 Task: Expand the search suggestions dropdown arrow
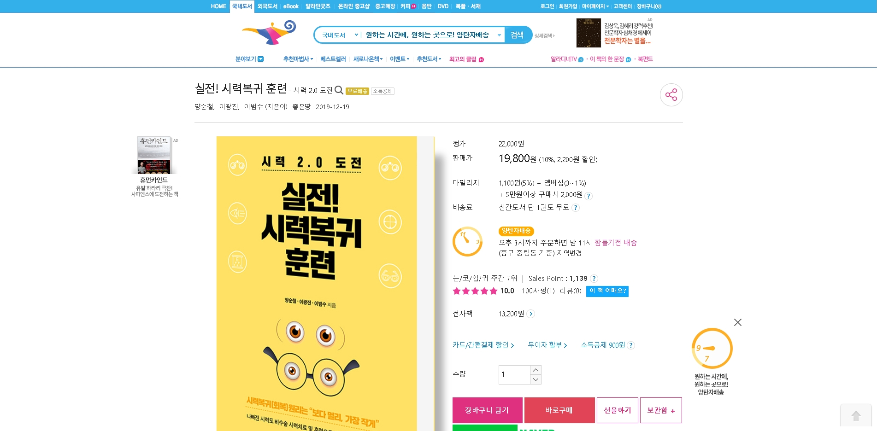(x=499, y=35)
